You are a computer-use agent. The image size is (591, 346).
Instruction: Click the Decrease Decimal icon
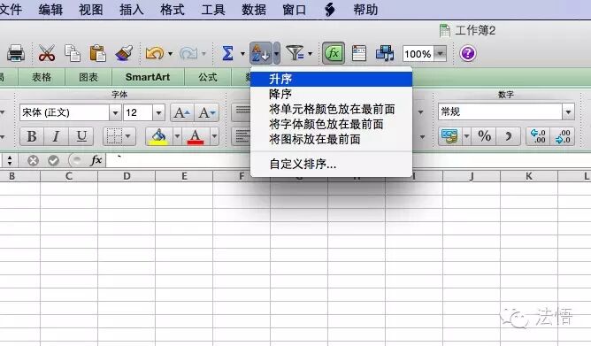pos(563,136)
